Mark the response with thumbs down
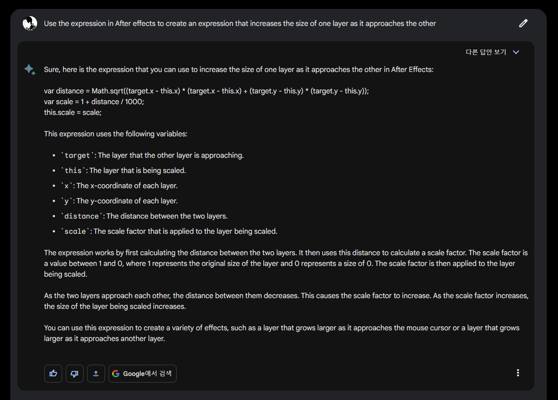Screen dimensions: 558x400 pos(75,374)
